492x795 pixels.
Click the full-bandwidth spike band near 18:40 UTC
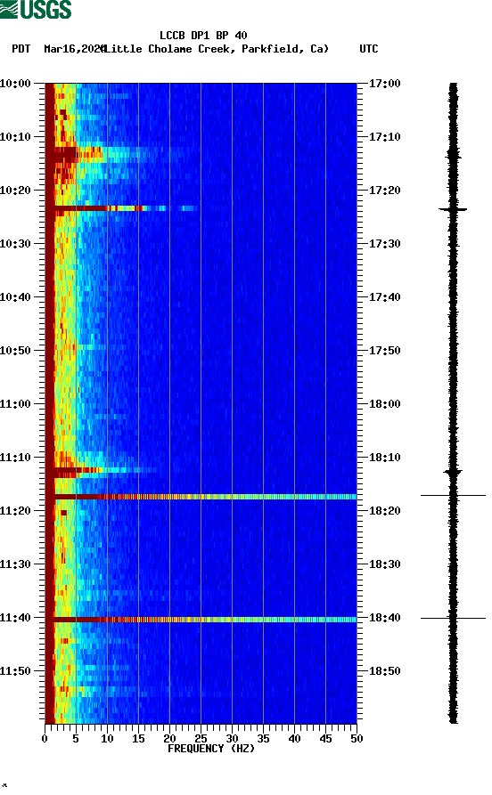(x=201, y=620)
